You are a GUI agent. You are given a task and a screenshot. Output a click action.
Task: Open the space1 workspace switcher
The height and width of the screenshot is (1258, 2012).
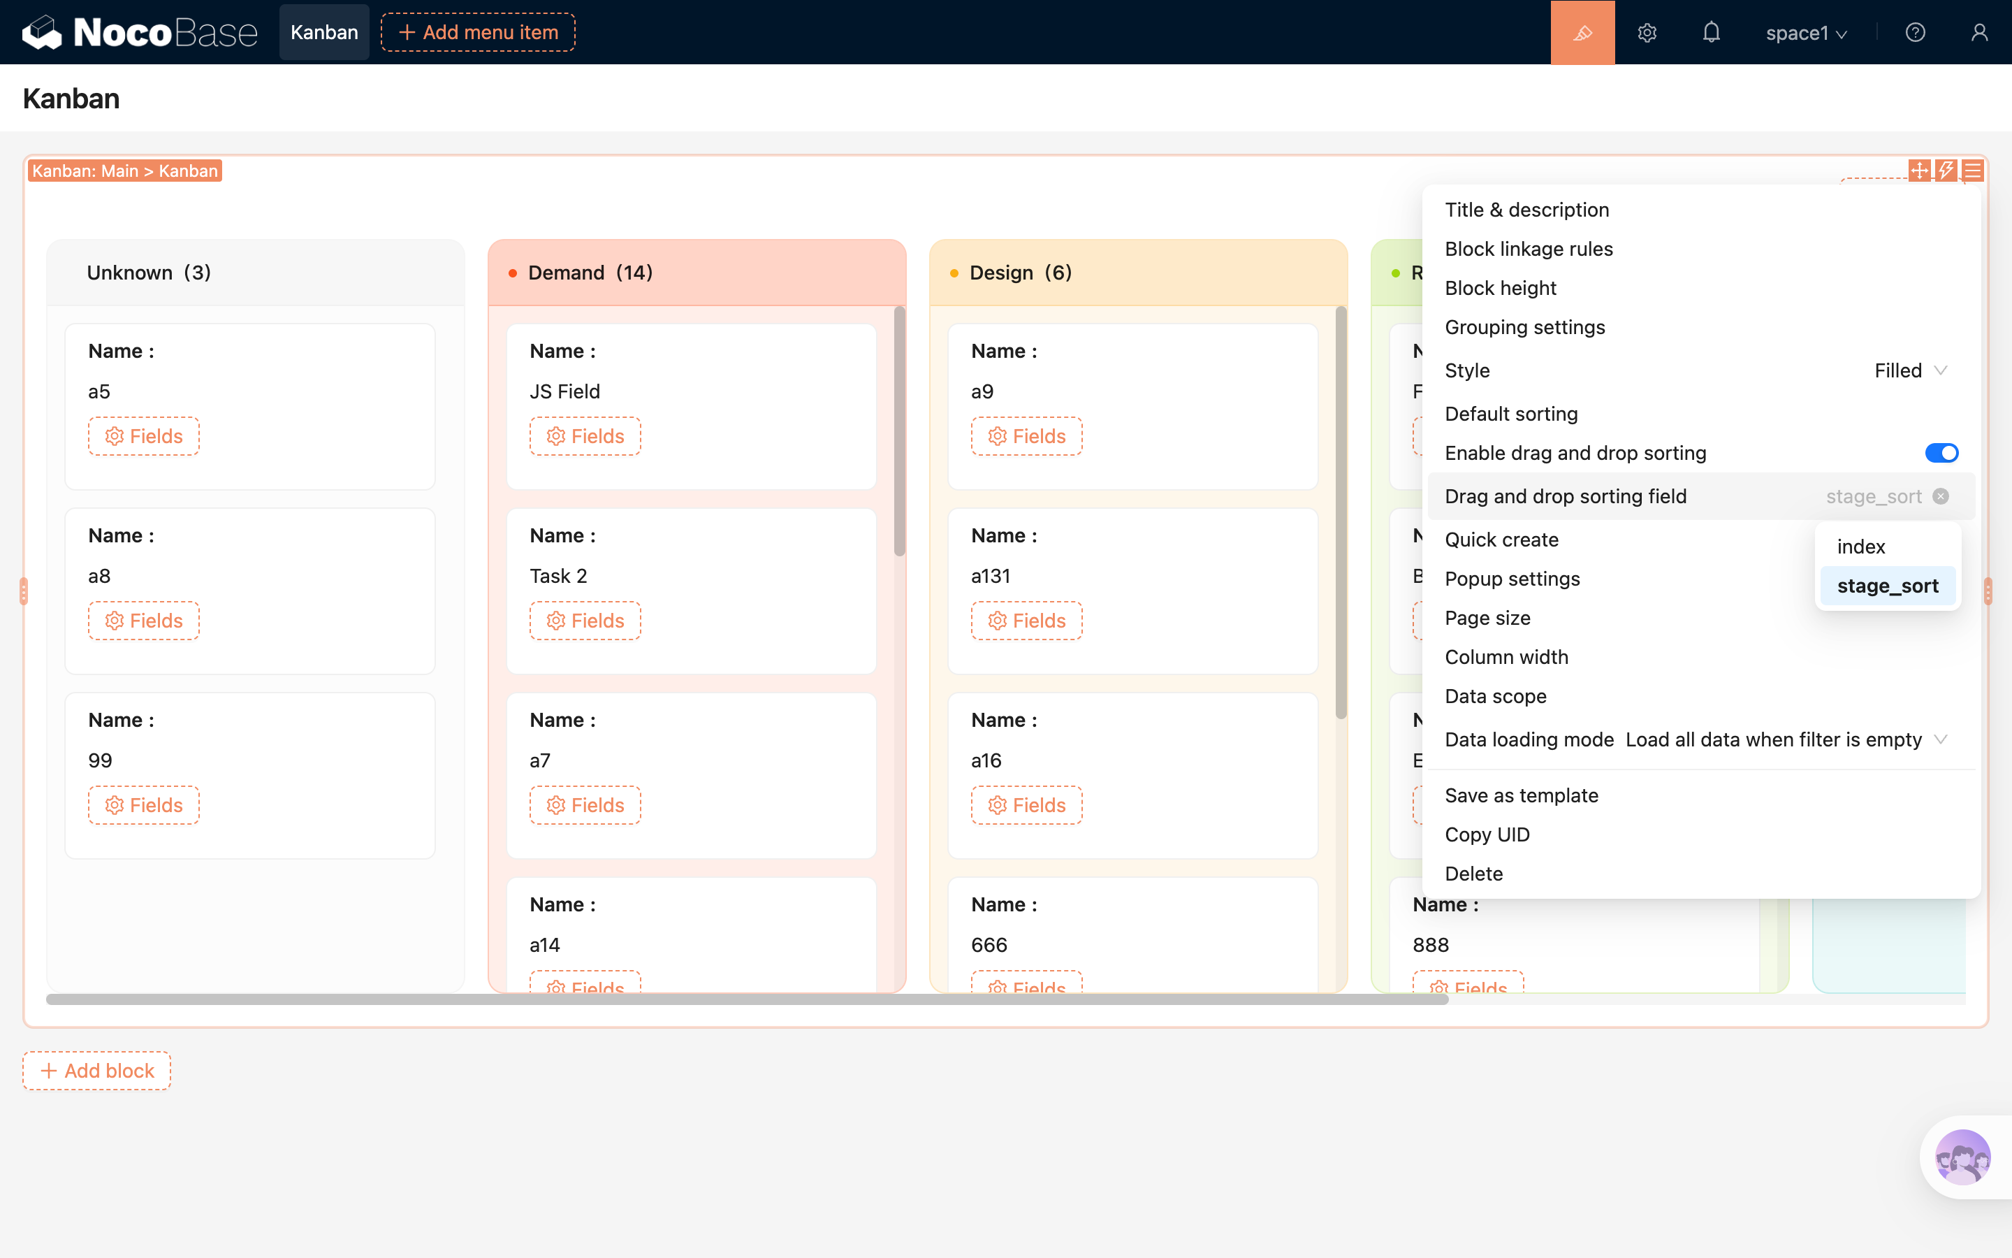point(1806,32)
